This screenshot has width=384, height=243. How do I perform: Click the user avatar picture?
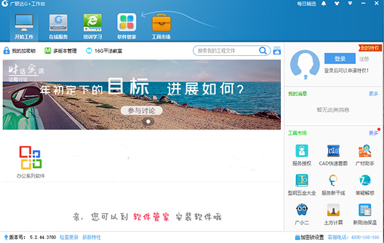tap(305, 65)
